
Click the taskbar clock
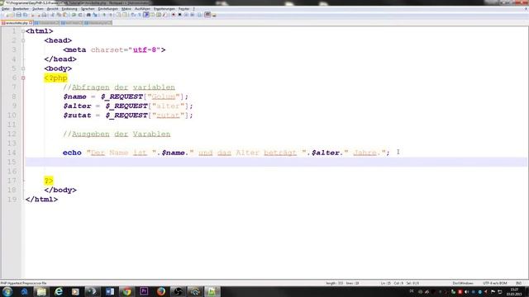(514, 291)
